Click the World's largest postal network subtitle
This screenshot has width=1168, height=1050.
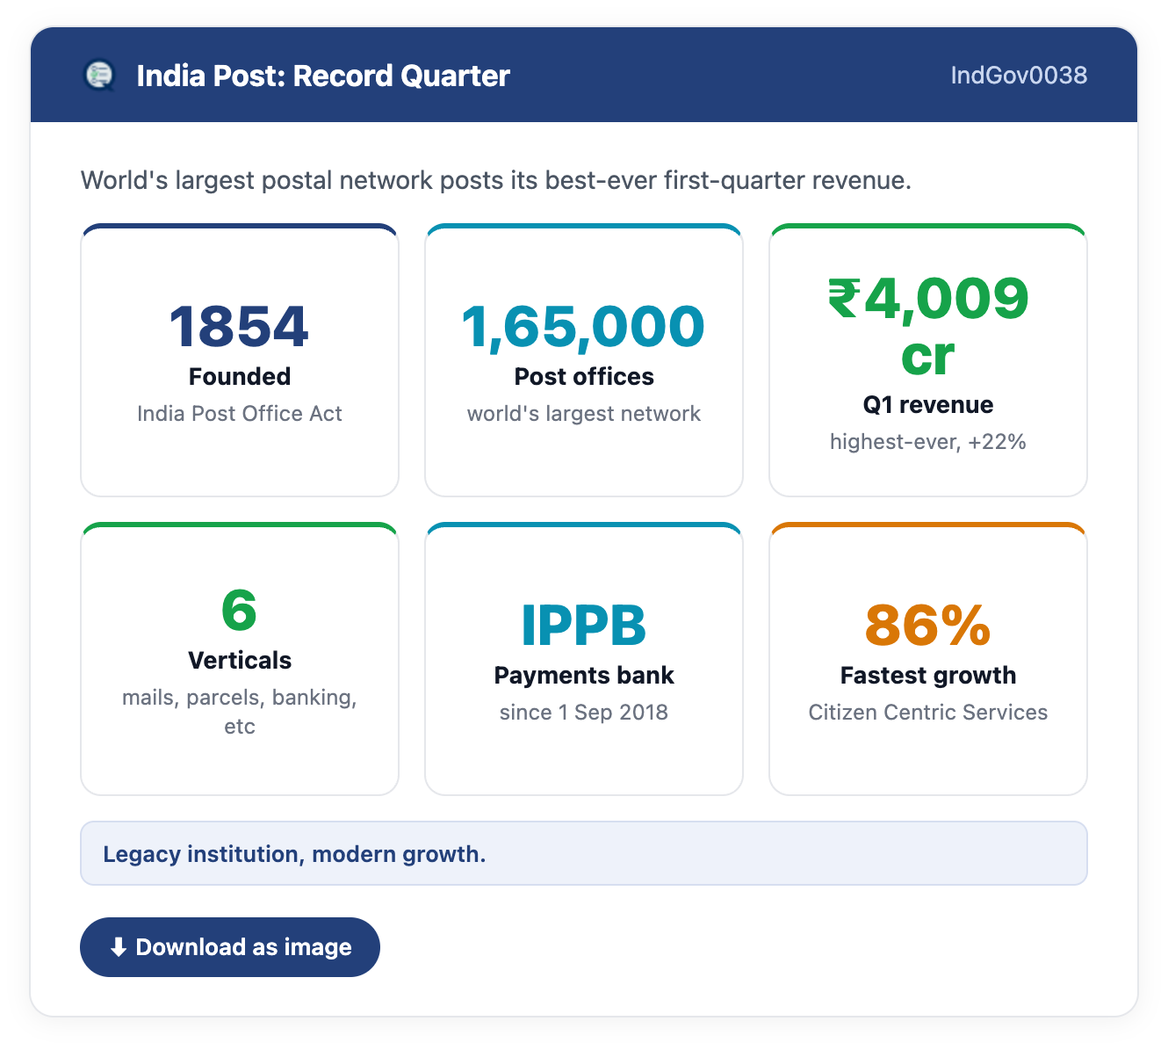[496, 180]
